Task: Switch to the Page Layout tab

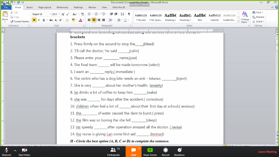Action: [x=45, y=7]
